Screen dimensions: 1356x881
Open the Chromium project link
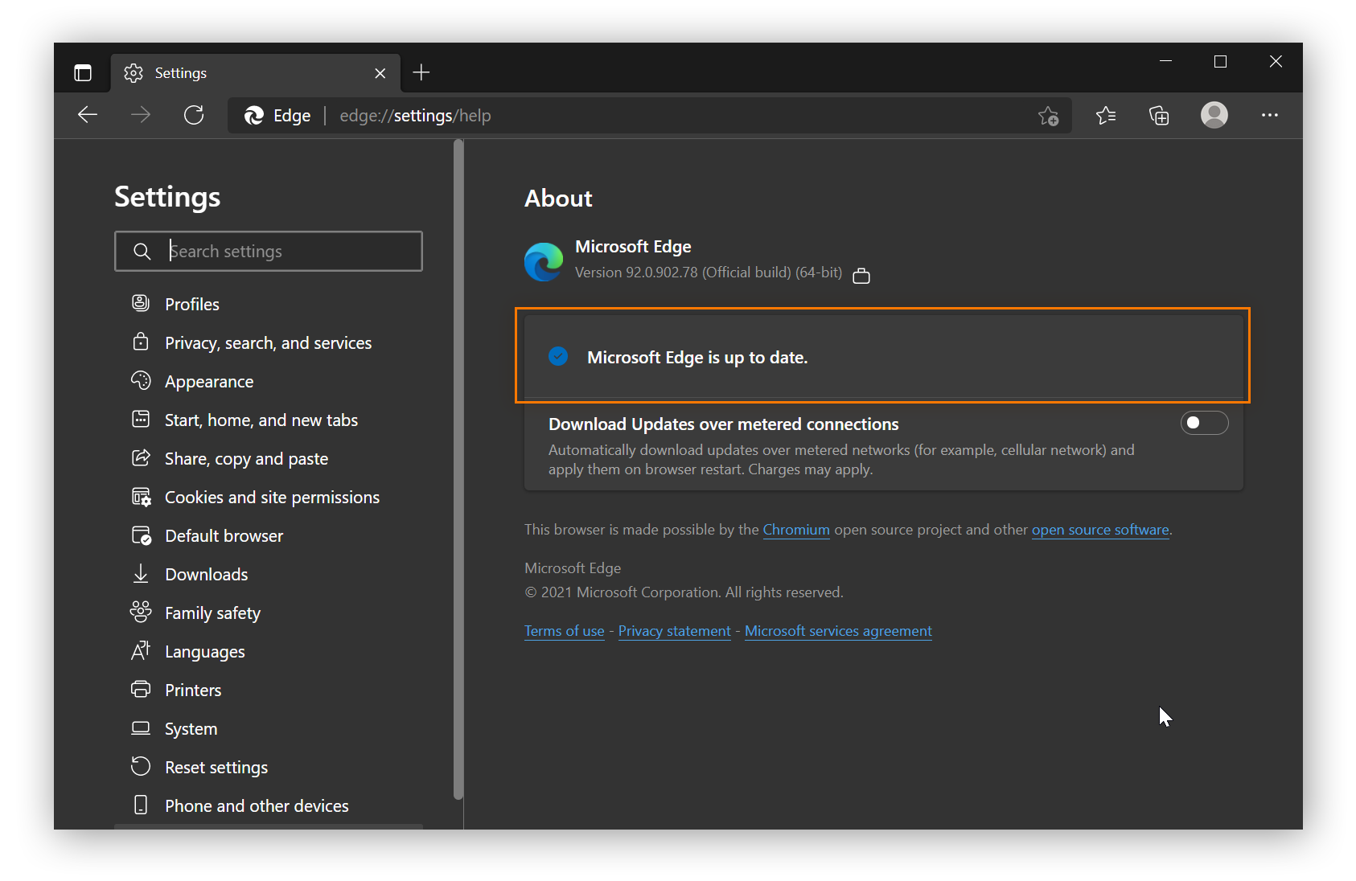click(795, 529)
